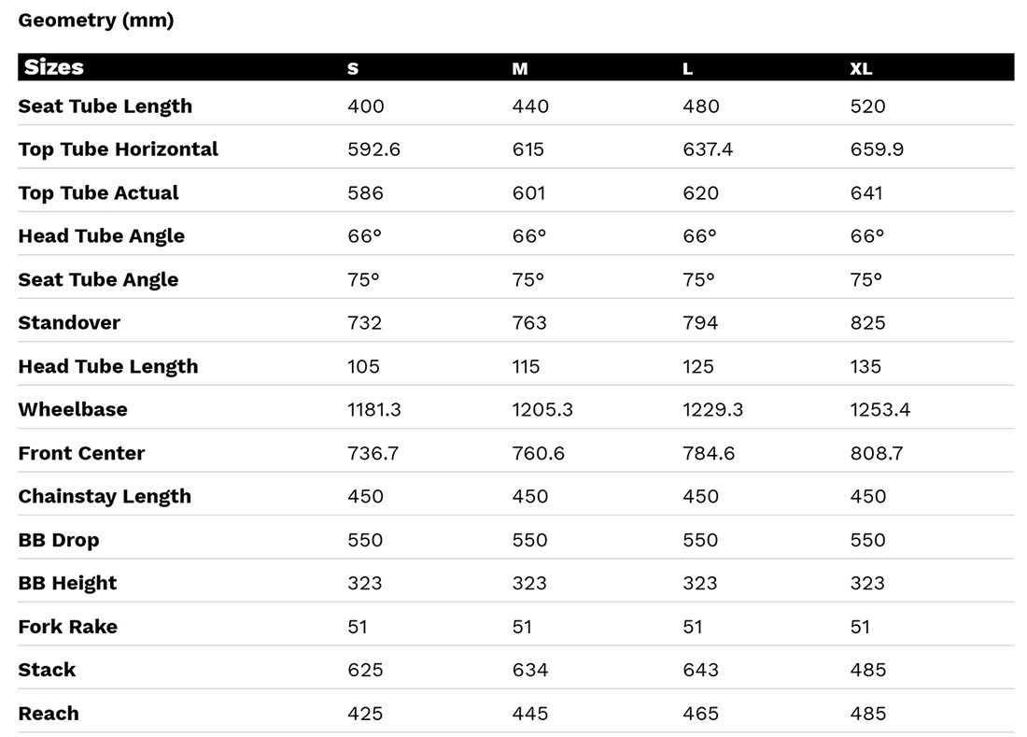Click the M size column header

click(520, 69)
